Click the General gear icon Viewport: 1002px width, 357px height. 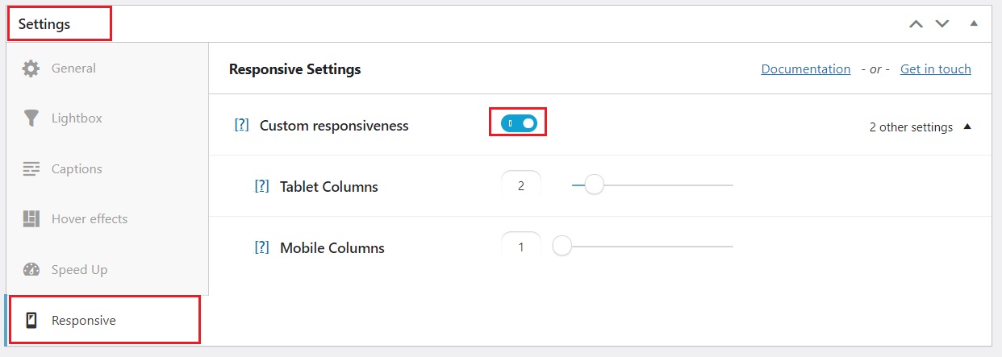pyautogui.click(x=31, y=68)
